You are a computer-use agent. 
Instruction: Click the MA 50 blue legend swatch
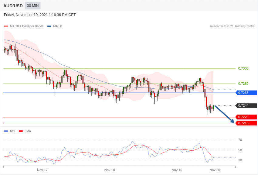pyautogui.click(x=49, y=26)
